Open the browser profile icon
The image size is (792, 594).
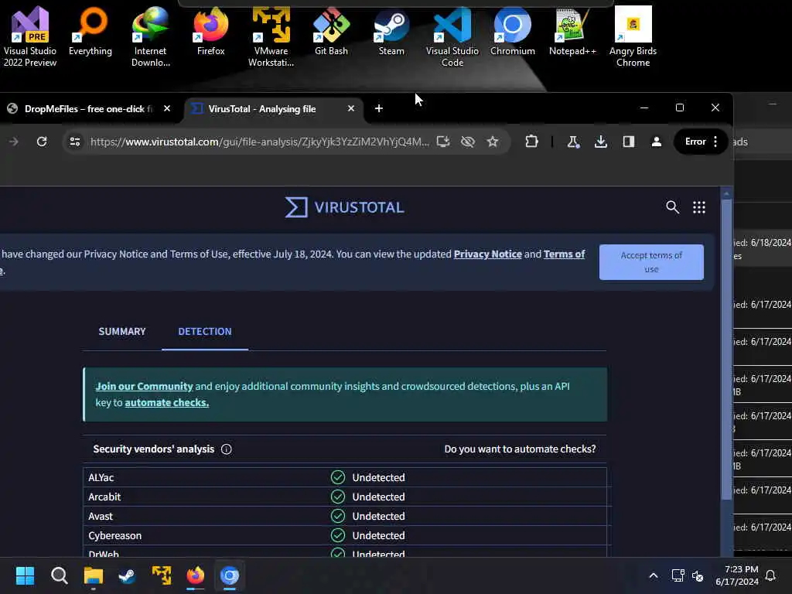coord(656,142)
